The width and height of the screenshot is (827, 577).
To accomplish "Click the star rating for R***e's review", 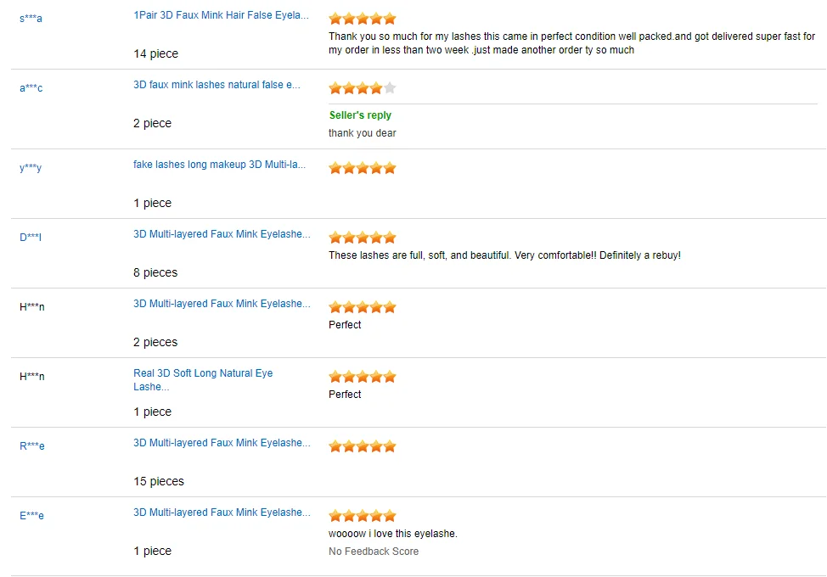I will coord(363,446).
